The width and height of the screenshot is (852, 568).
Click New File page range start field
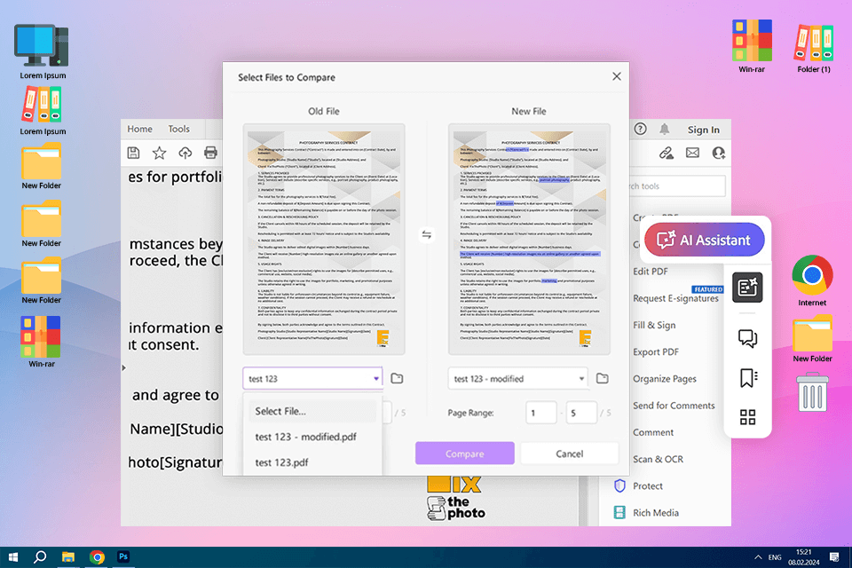coord(541,413)
